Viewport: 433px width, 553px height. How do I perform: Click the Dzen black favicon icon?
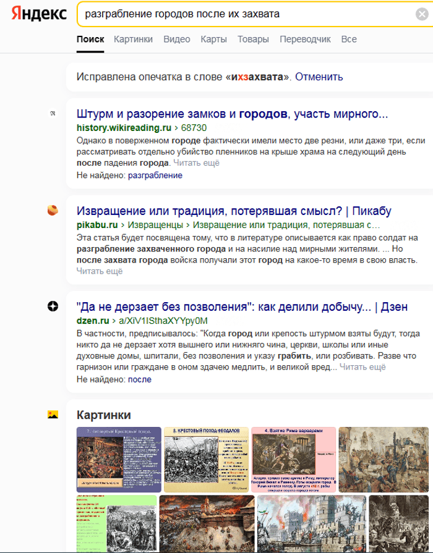(53, 306)
